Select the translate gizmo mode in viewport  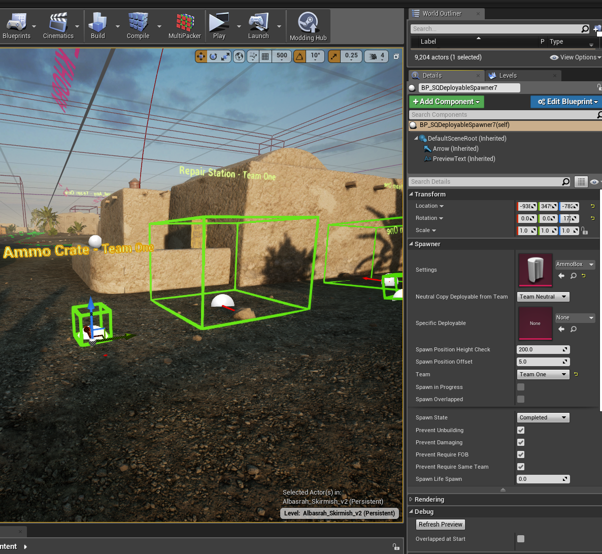click(201, 56)
